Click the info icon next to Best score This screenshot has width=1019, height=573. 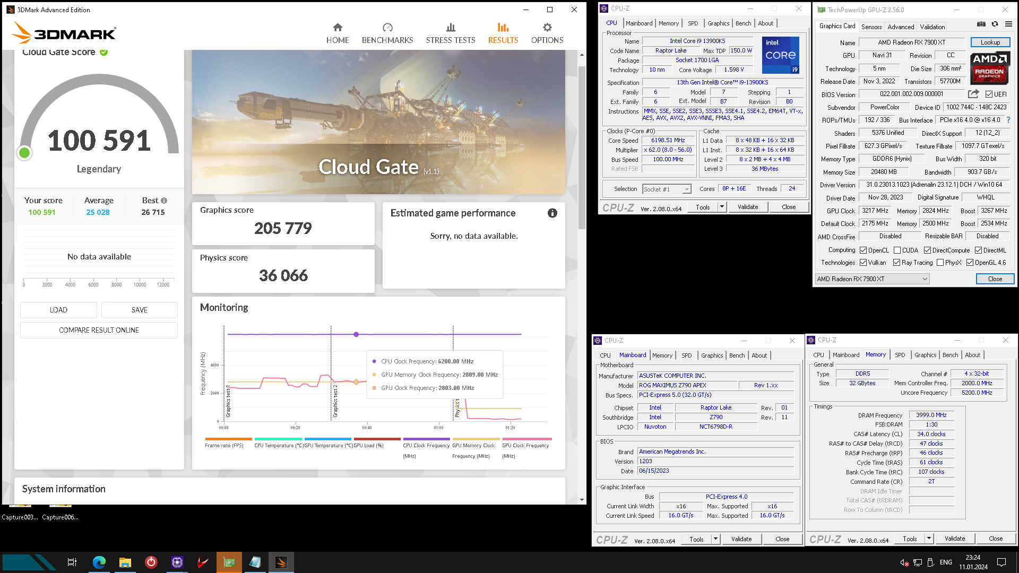click(164, 201)
